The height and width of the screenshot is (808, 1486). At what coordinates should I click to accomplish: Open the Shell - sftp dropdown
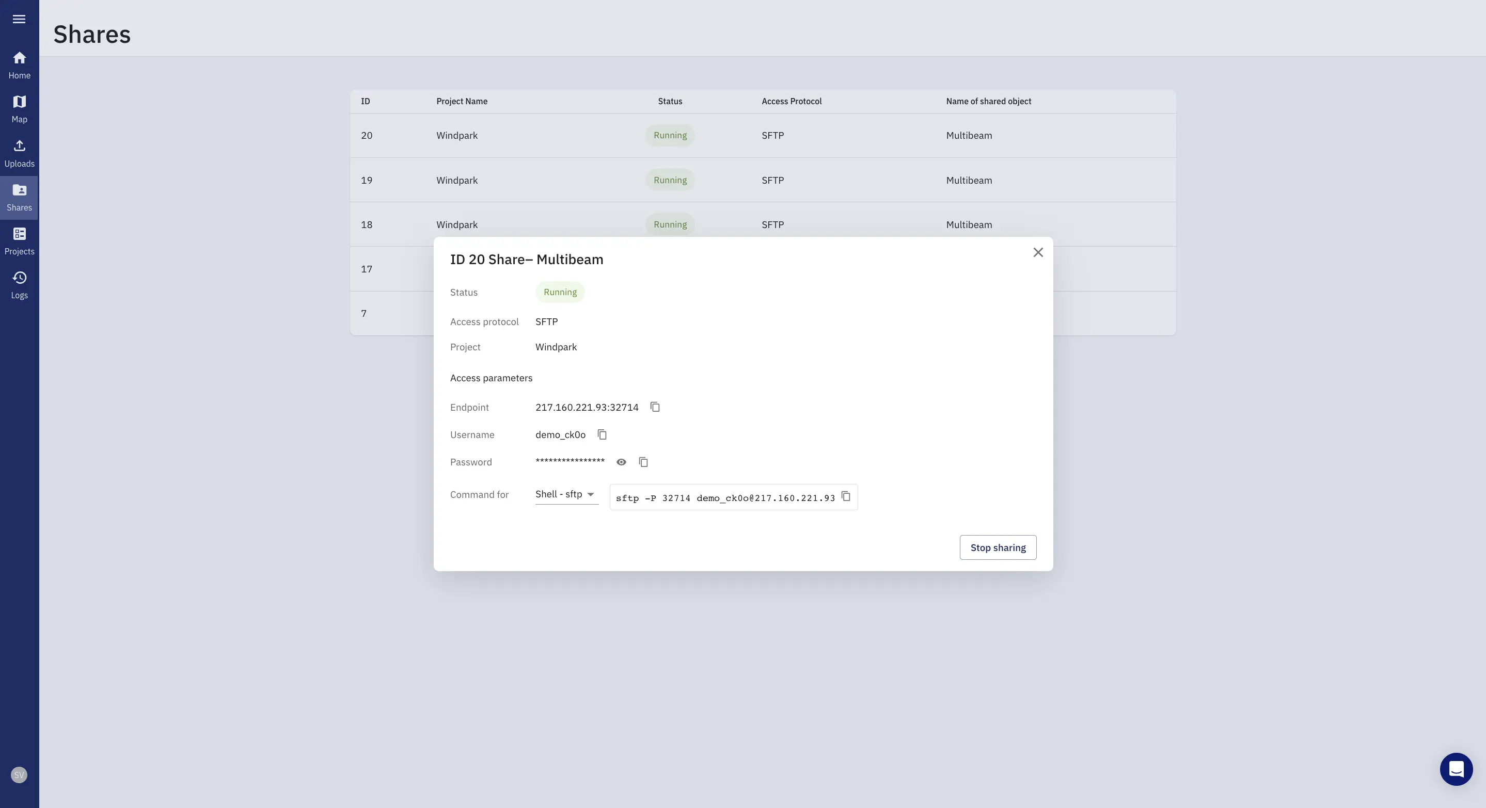click(566, 494)
